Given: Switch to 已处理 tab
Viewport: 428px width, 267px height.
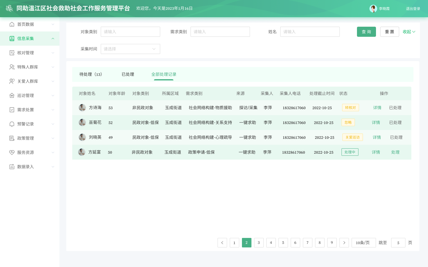Looking at the screenshot, I should click(x=128, y=74).
